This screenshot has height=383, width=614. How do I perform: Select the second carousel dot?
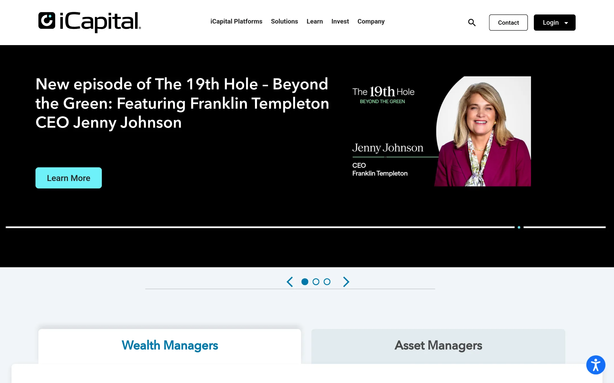point(316,282)
